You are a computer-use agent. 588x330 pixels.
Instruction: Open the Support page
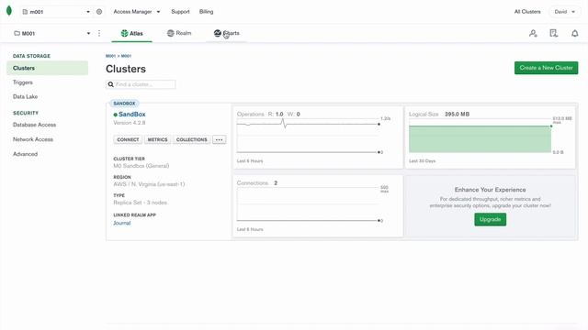click(x=180, y=12)
